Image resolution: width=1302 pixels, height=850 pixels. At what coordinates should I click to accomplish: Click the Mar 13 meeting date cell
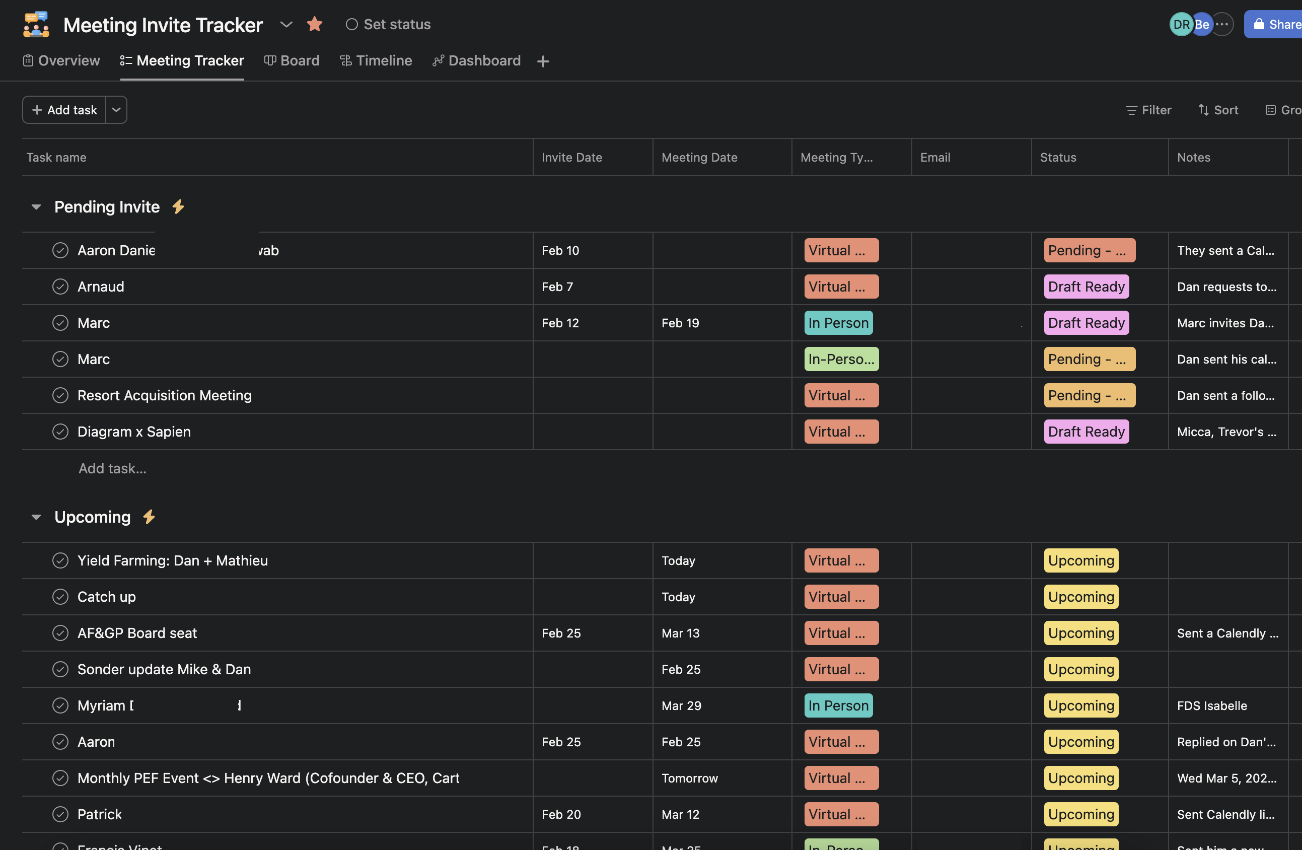(681, 633)
